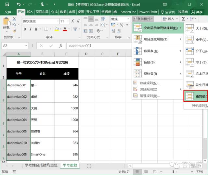Expand the Name Box dropdown arrow
This screenshot has height=175, width=208.
(x=26, y=46)
